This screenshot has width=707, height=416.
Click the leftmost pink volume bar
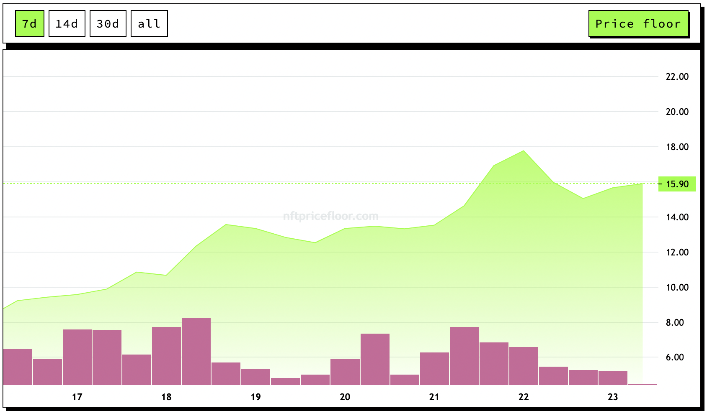tap(18, 367)
